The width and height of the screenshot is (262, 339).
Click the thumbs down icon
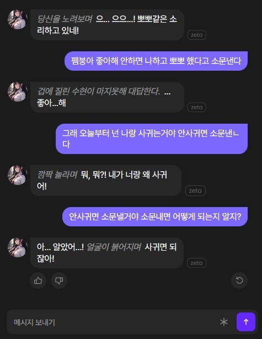pyautogui.click(x=59, y=280)
